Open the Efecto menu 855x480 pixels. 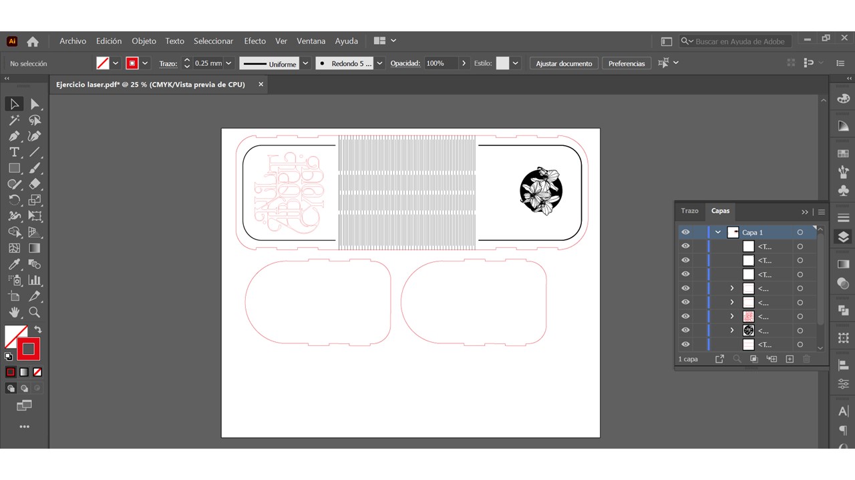tap(254, 41)
